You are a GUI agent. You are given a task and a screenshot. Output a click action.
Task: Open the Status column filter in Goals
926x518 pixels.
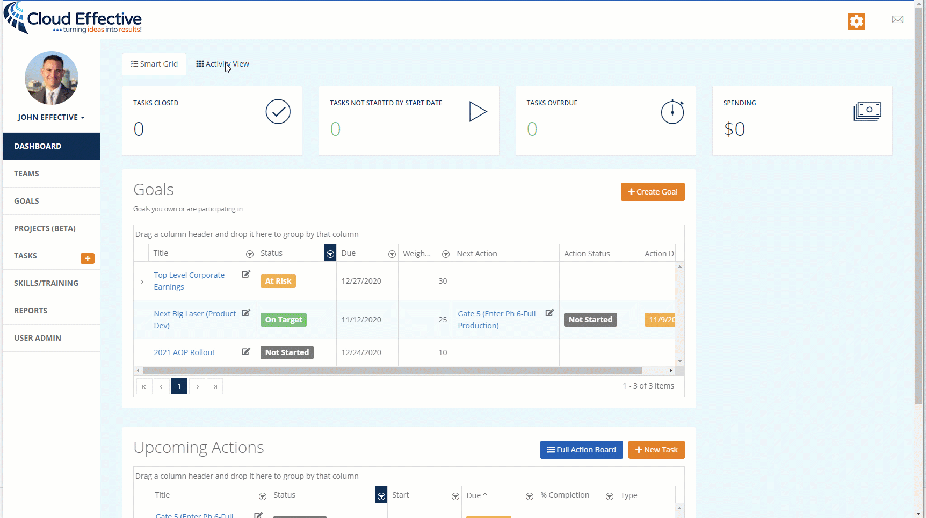(330, 254)
